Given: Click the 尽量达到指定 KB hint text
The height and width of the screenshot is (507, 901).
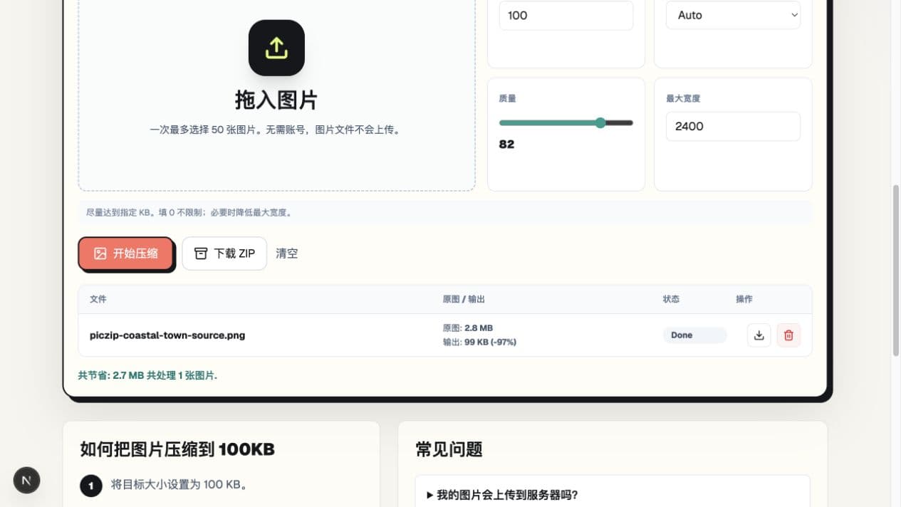Looking at the screenshot, I should (189, 212).
